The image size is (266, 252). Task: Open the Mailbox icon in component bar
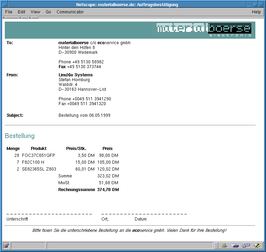pos(235,245)
